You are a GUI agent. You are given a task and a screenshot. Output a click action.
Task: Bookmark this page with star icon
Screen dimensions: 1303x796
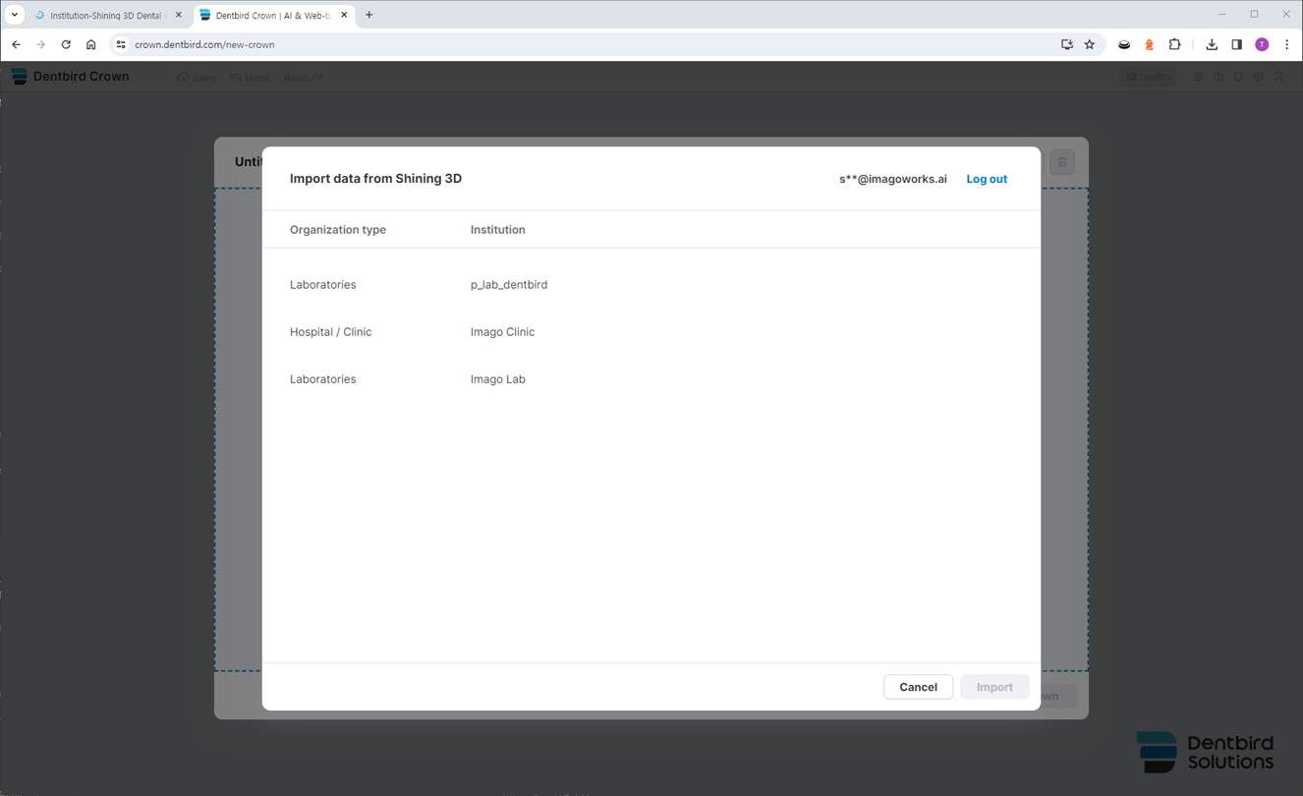point(1090,44)
